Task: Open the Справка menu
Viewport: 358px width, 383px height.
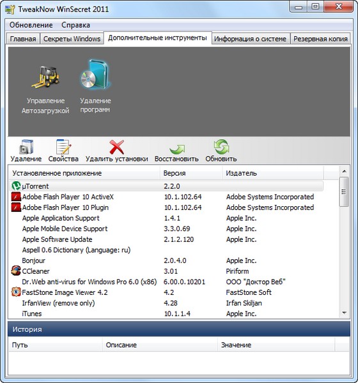Action: pyautogui.click(x=75, y=25)
